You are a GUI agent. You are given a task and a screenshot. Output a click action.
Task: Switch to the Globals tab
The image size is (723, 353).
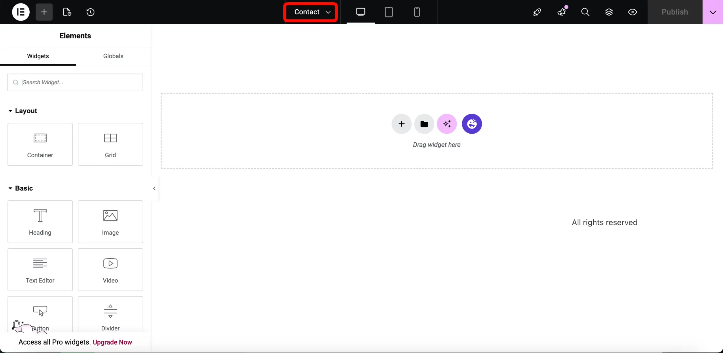(113, 56)
